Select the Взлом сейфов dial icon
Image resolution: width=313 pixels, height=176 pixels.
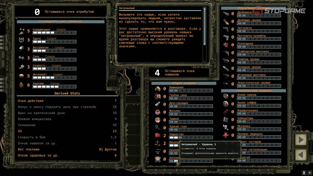pyautogui.click(x=226, y=104)
